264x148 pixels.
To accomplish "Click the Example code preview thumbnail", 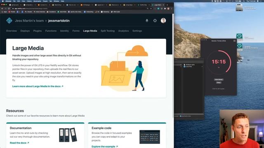I will (x=150, y=137).
